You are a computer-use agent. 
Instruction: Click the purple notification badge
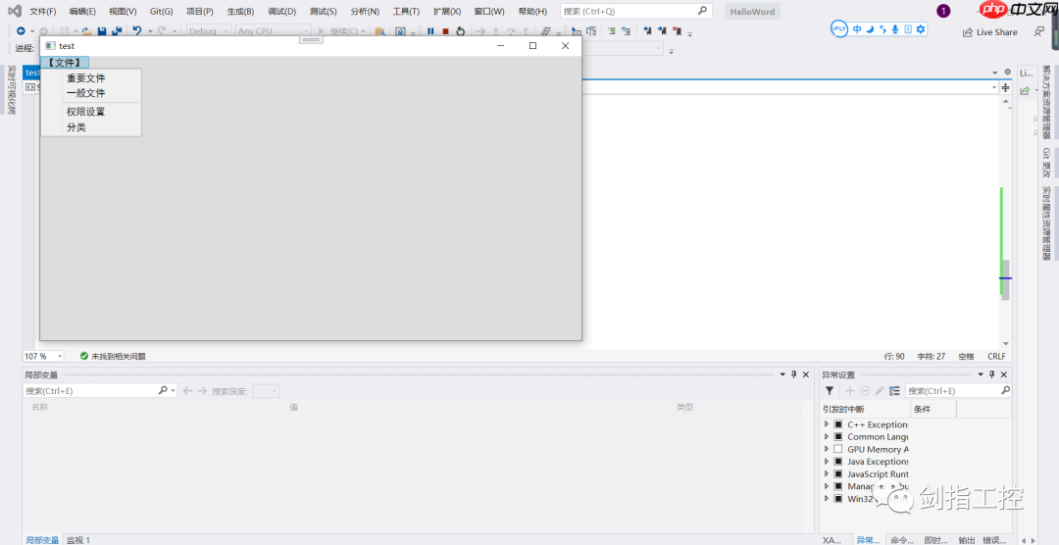(x=943, y=11)
